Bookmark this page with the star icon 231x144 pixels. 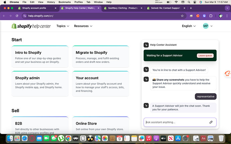pos(182,16)
